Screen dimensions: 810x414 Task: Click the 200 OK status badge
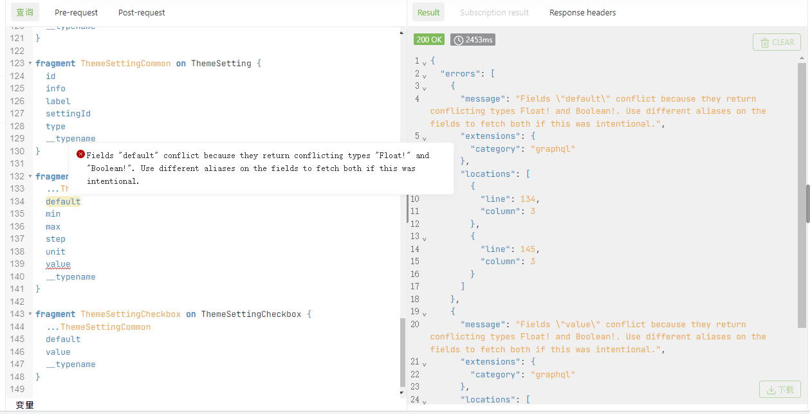(x=429, y=40)
